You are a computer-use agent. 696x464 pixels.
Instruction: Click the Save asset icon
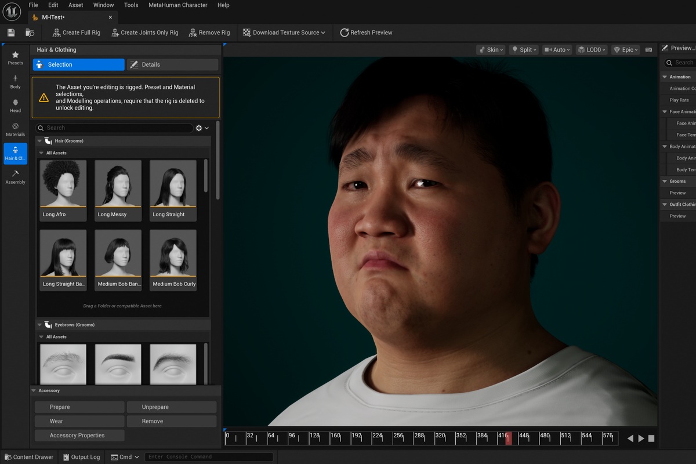(x=11, y=32)
